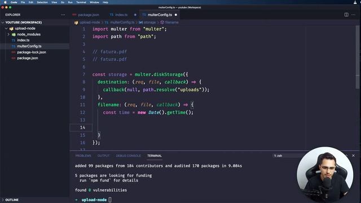Image resolution: width=361 pixels, height=203 pixels.
Task: Open the Apple menu
Action: (5, 2)
